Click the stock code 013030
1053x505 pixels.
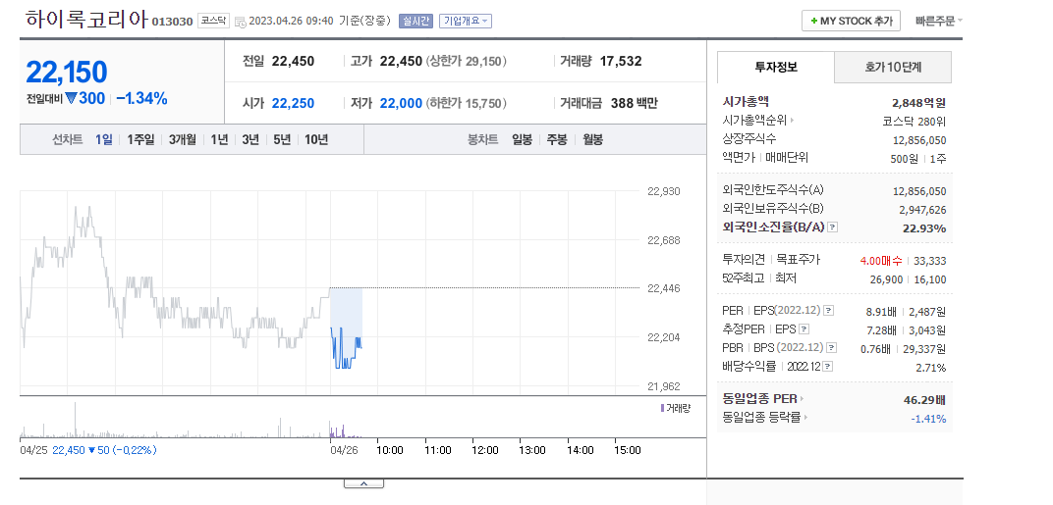173,22
